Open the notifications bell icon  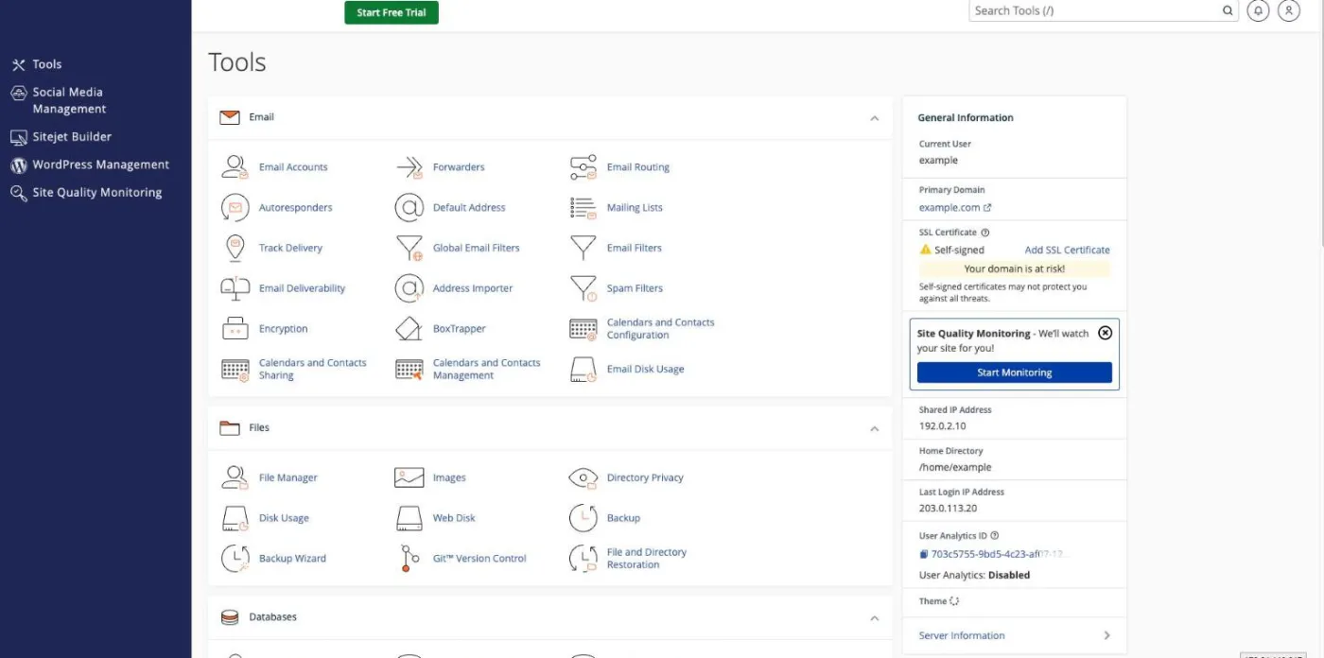[1258, 10]
